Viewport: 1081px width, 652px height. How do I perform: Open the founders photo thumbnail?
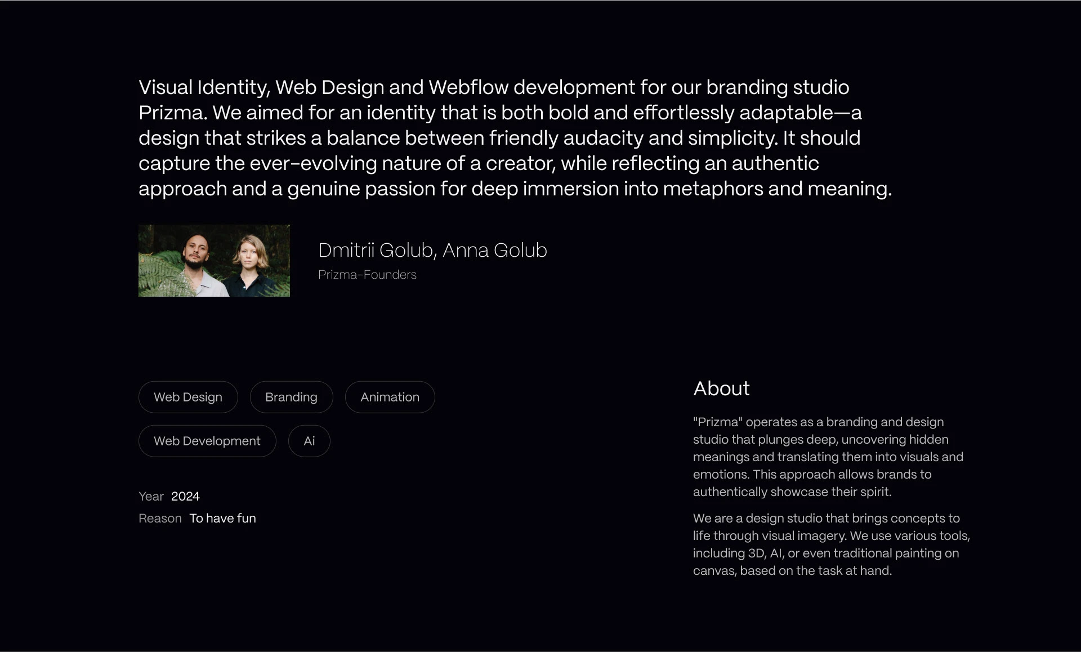pyautogui.click(x=214, y=261)
